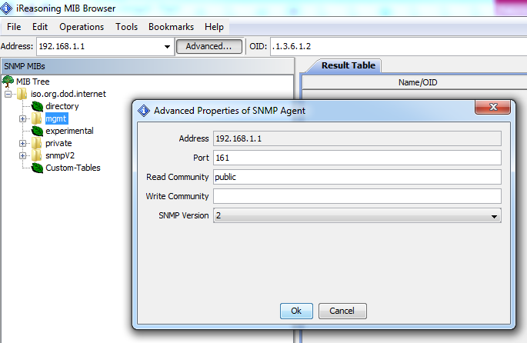527x343 pixels.
Task: Click the mgmt folder icon
Action: 37,118
